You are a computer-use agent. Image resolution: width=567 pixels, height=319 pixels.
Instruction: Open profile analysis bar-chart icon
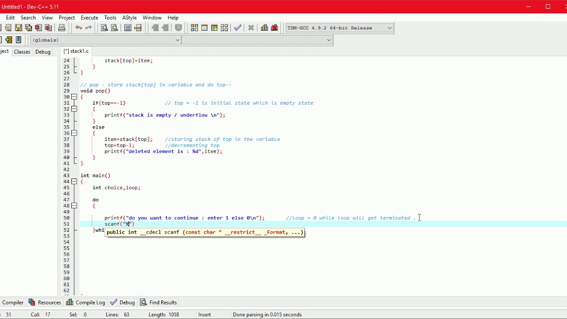pyautogui.click(x=264, y=28)
